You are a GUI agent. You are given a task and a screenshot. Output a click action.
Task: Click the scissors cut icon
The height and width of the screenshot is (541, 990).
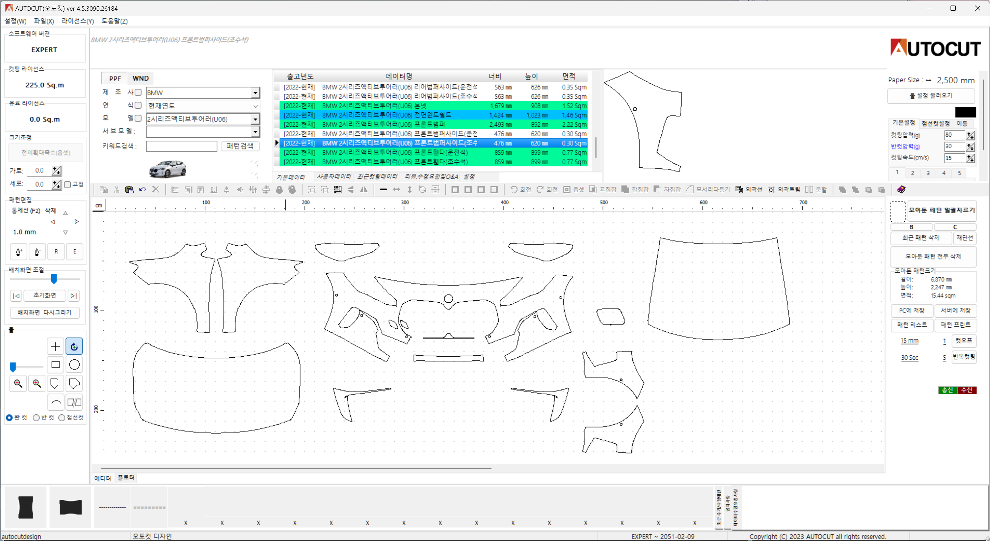click(116, 189)
